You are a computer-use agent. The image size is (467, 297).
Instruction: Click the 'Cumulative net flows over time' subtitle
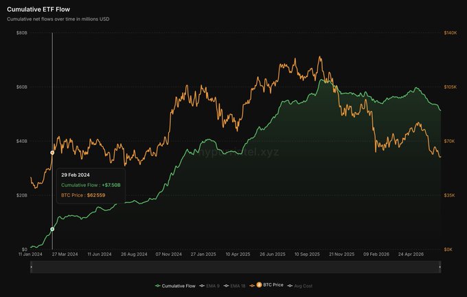58,19
